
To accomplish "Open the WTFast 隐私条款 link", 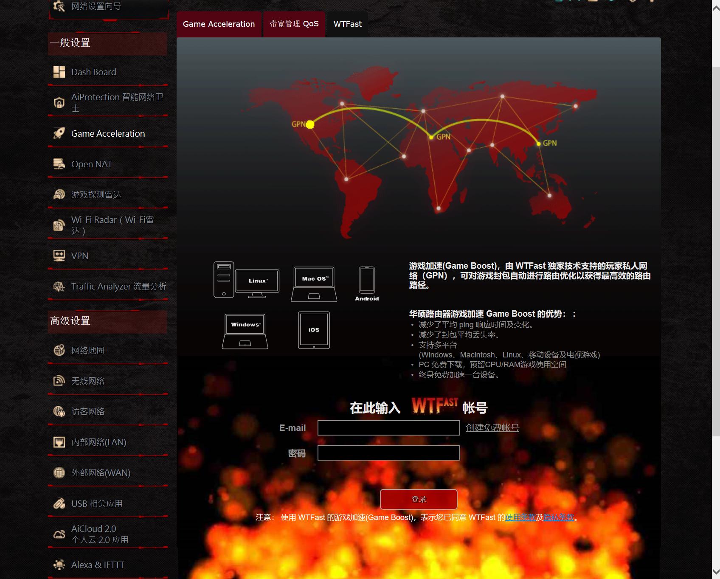I will click(559, 517).
